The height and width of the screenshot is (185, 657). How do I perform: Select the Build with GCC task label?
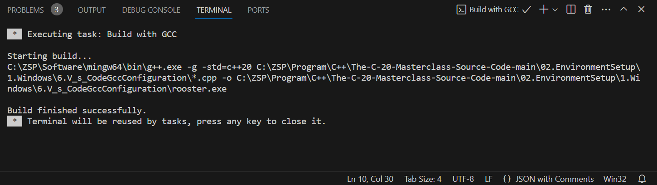point(494,10)
